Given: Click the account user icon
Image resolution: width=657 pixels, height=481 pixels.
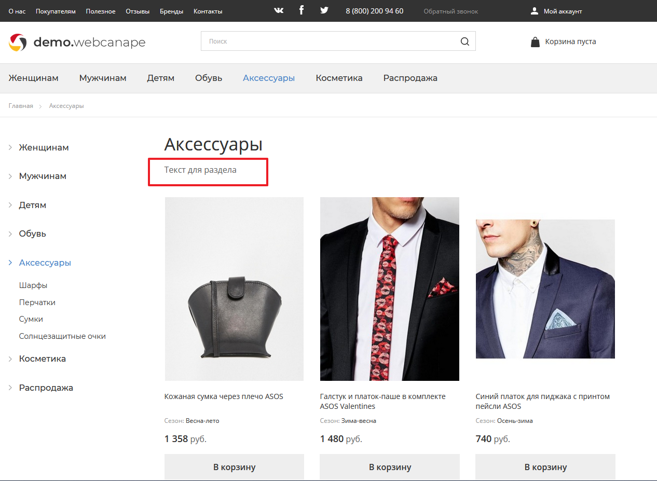Looking at the screenshot, I should tap(535, 11).
